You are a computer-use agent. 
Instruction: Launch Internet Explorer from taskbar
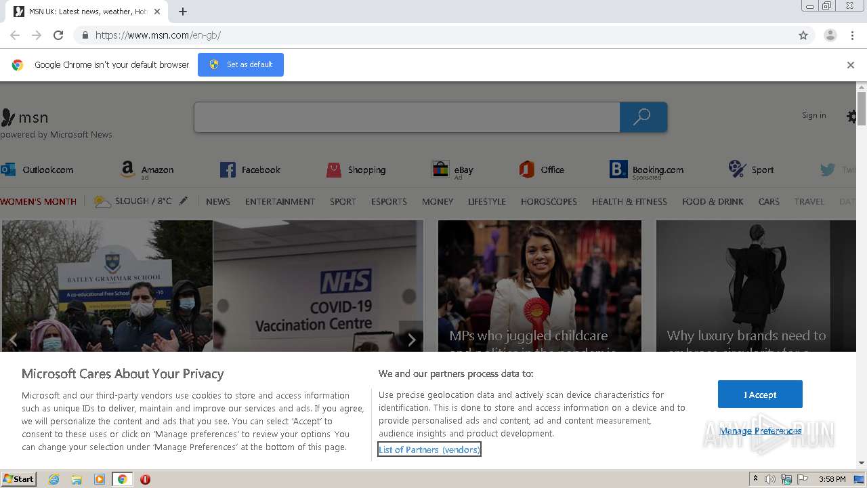click(x=54, y=479)
